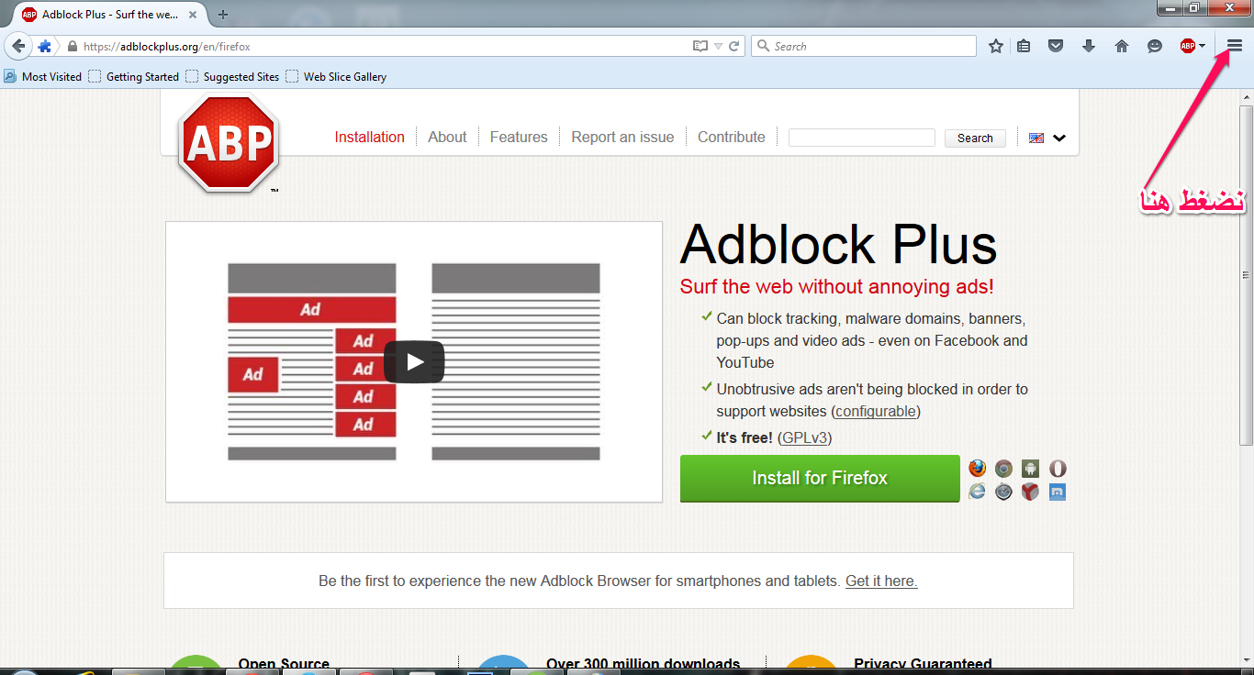Bookmark this page with the star icon

point(996,46)
